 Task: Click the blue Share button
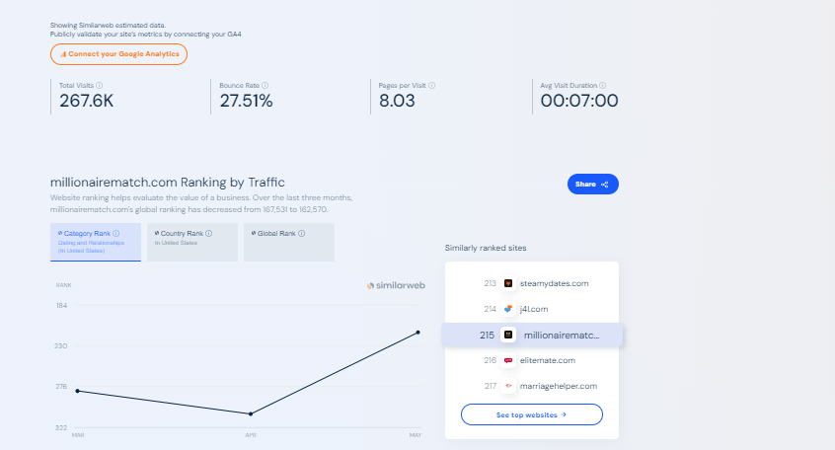tap(592, 185)
